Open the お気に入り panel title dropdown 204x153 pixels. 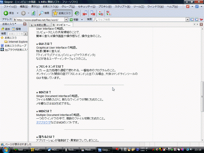pos(9,24)
